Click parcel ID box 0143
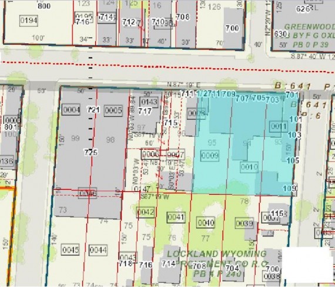 point(149,102)
